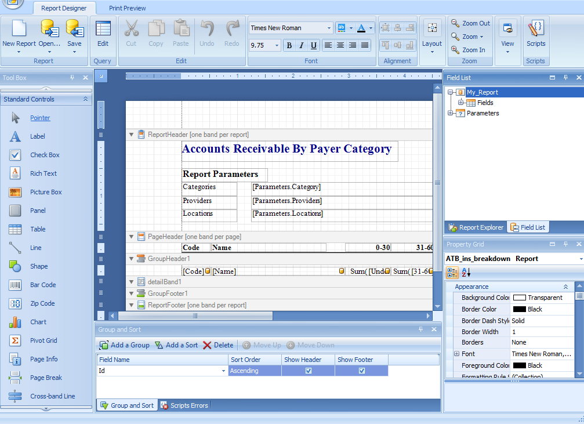This screenshot has width=584, height=424.
Task: Select the Panel control
Action: (x=38, y=211)
